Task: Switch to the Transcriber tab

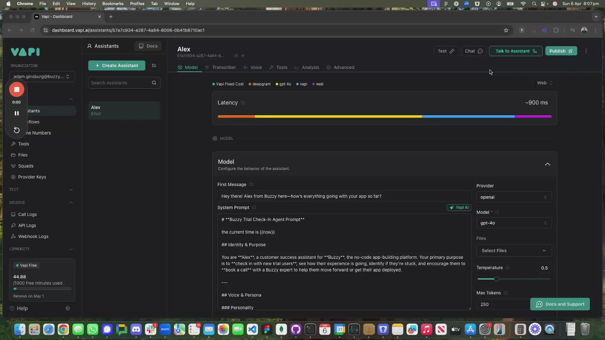Action: pyautogui.click(x=221, y=68)
